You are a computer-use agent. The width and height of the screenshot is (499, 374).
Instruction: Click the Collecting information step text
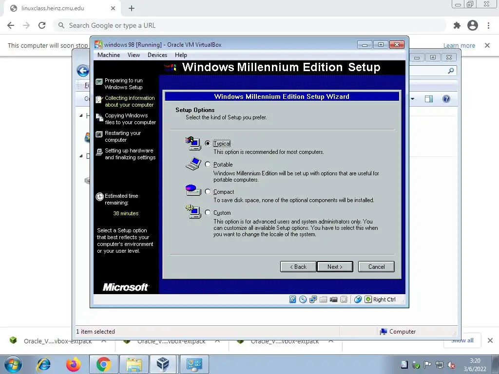pos(130,101)
